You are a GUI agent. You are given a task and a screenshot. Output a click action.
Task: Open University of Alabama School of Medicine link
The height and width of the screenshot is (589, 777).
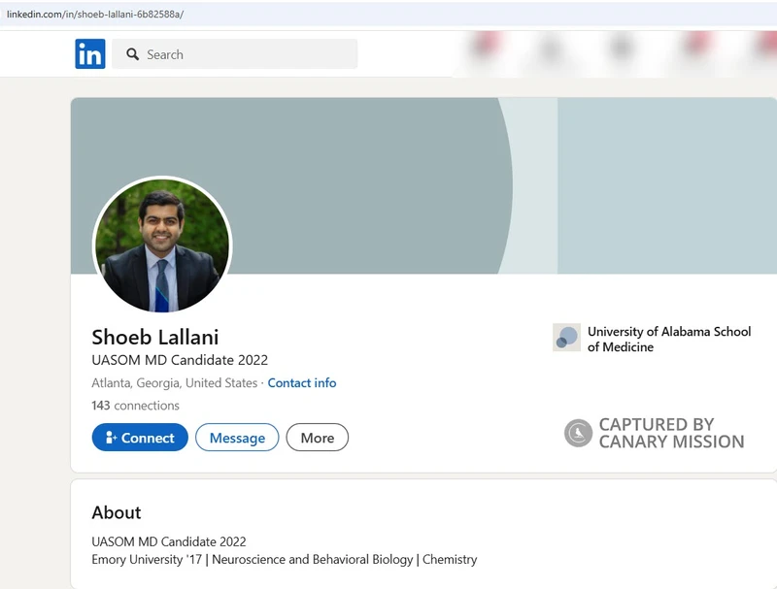click(x=669, y=339)
